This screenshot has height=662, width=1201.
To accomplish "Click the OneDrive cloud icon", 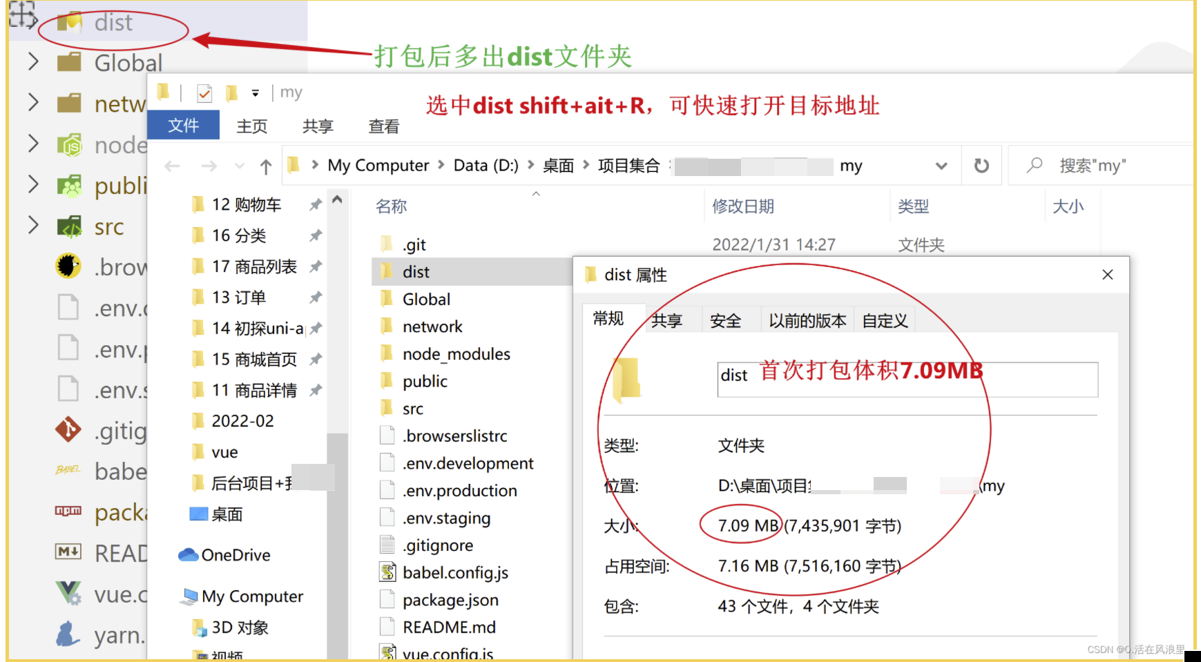I will (x=188, y=555).
